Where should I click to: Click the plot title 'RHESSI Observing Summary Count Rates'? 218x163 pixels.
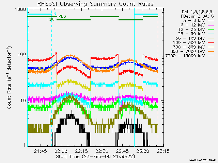tap(95, 4)
